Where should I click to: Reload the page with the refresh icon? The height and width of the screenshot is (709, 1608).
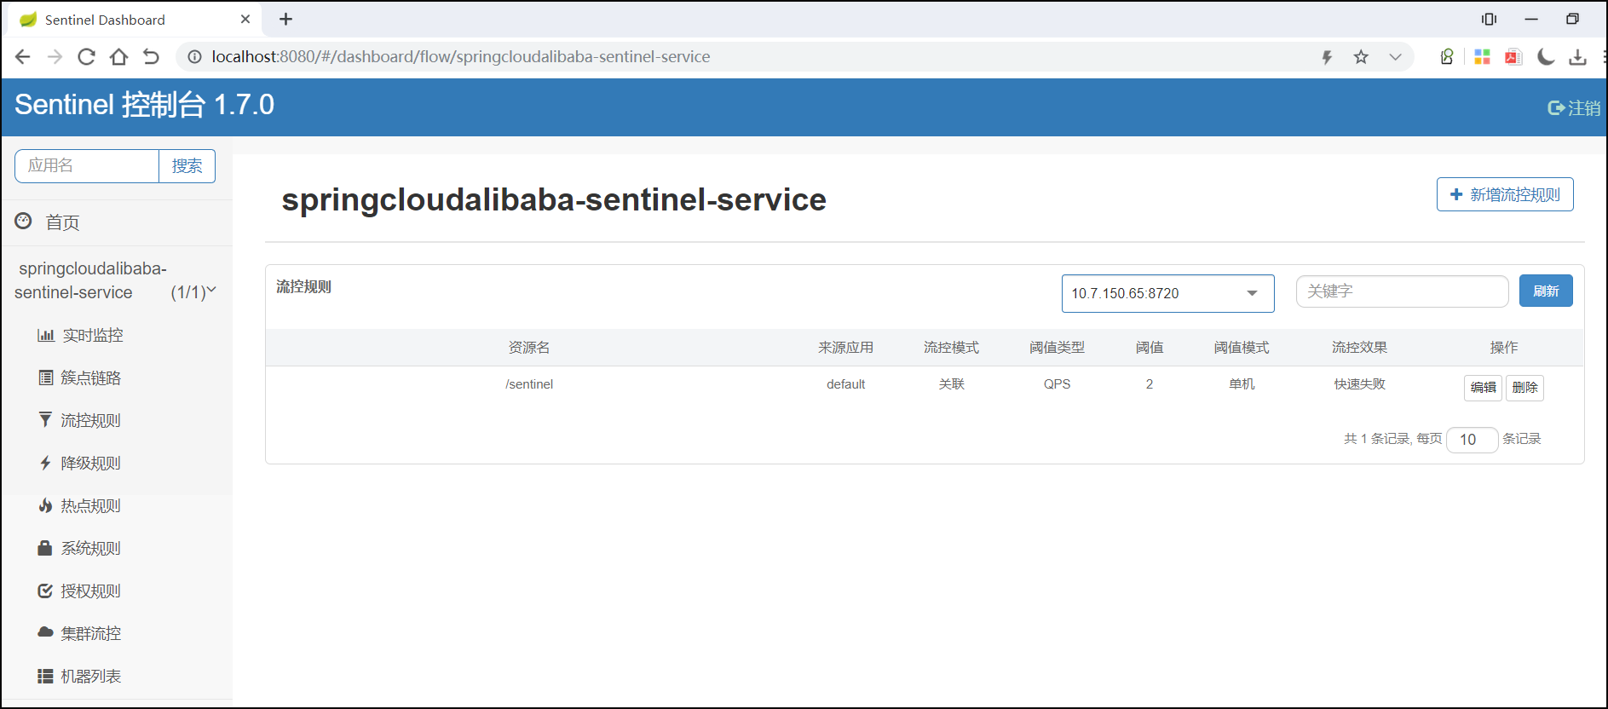click(x=86, y=57)
